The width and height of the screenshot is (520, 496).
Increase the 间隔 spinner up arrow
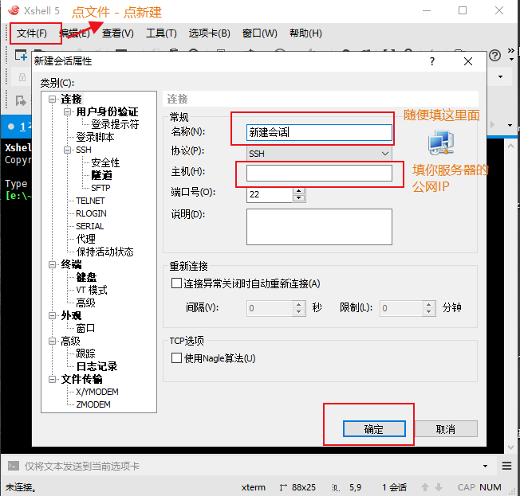(299, 305)
